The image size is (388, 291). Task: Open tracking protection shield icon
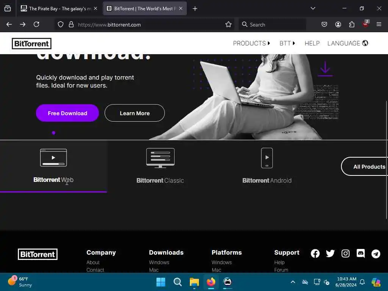coord(61,25)
